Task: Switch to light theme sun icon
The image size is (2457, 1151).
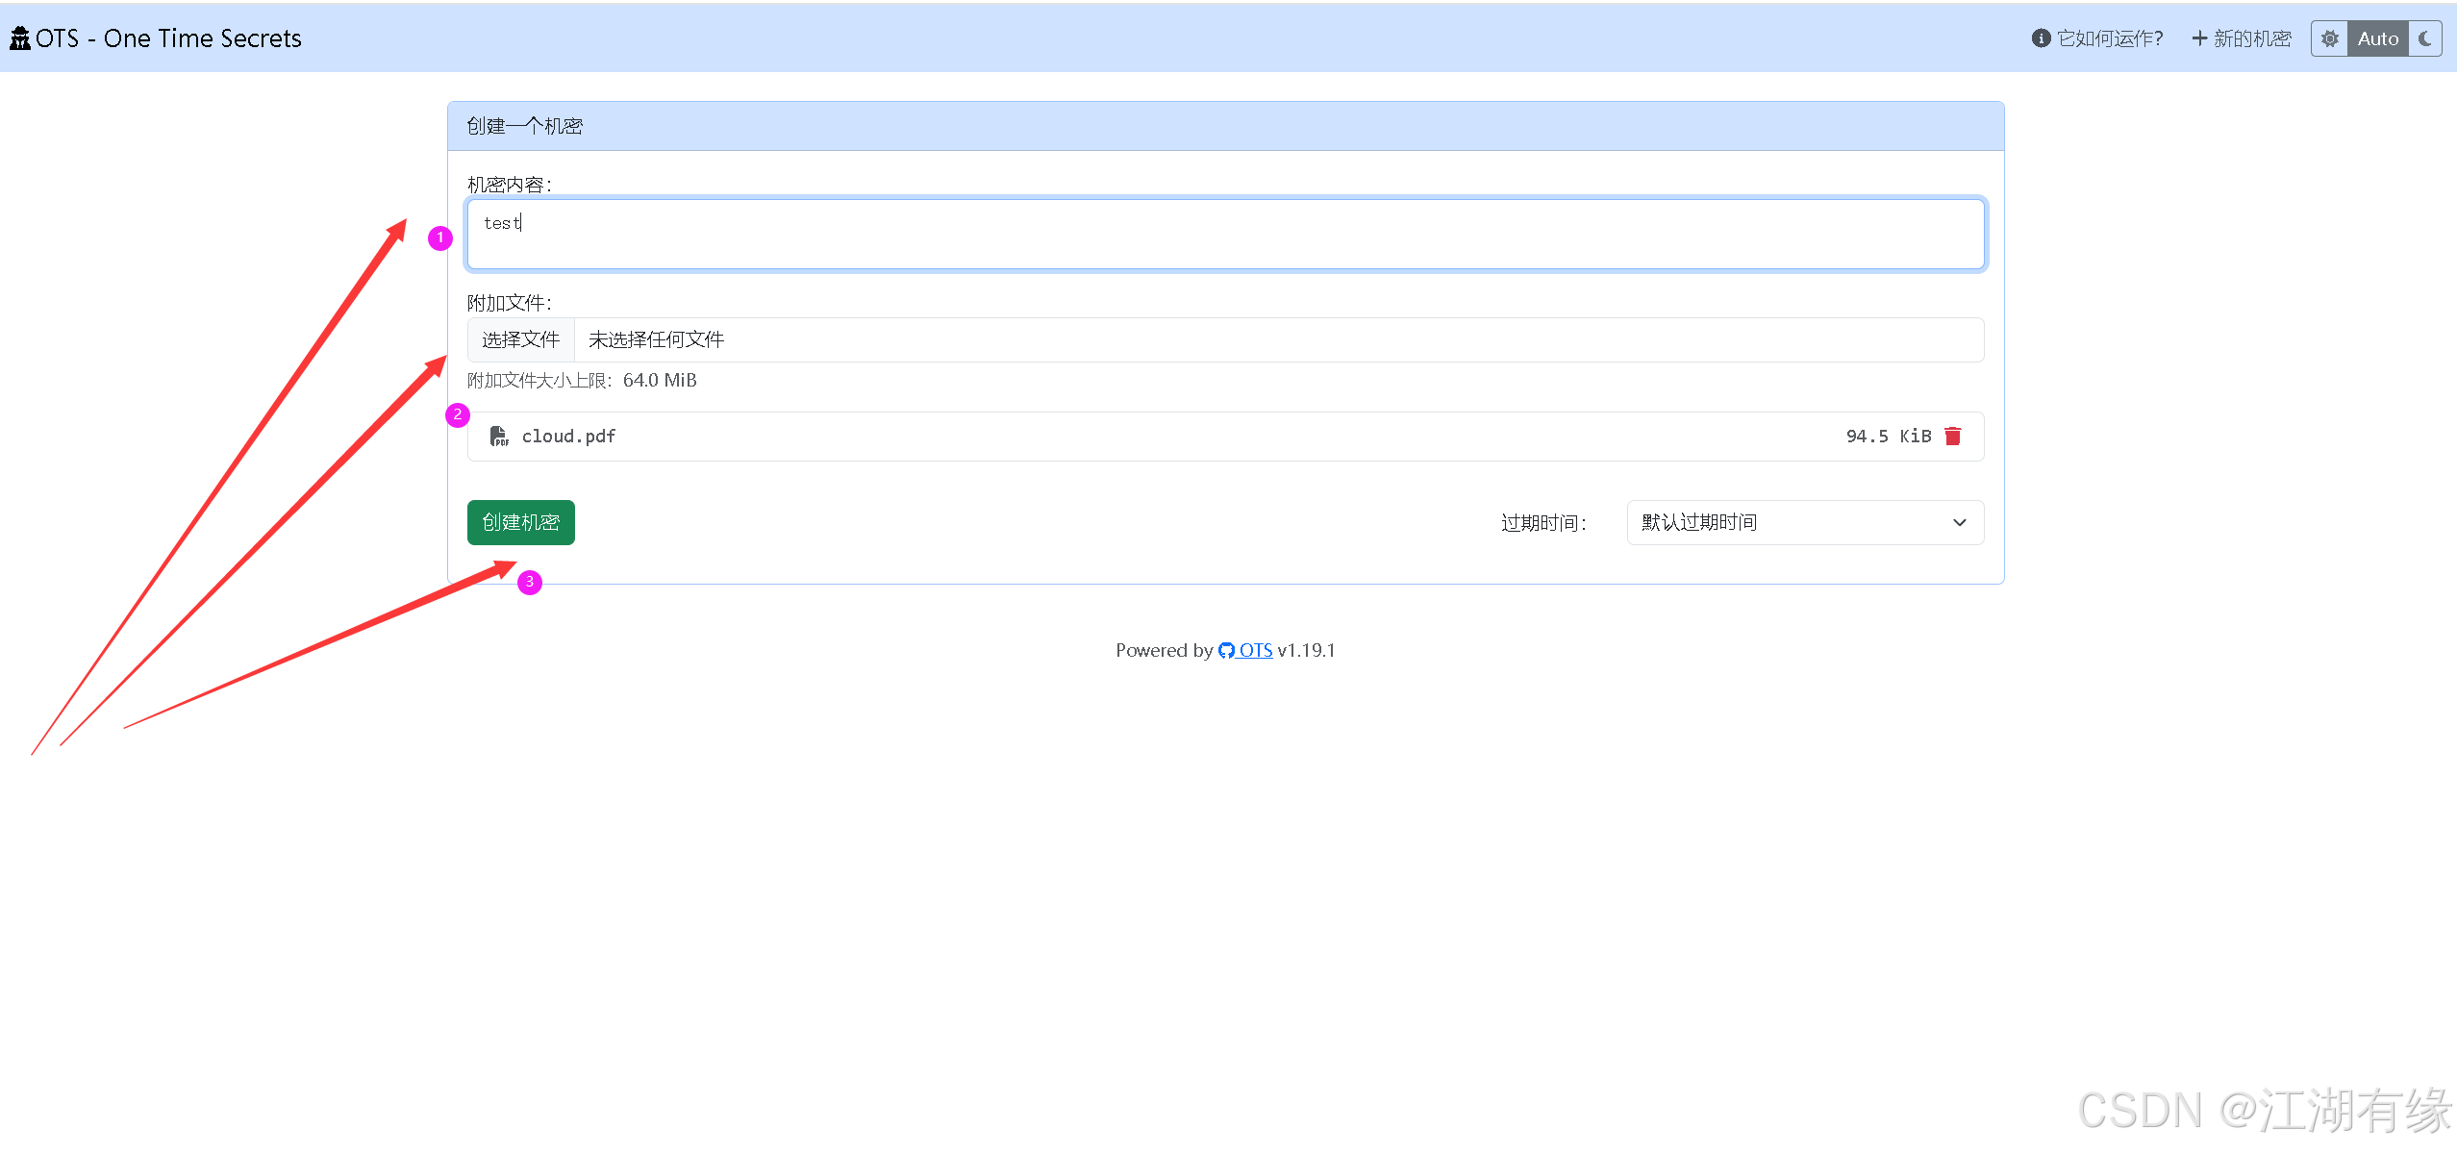Action: (2330, 39)
